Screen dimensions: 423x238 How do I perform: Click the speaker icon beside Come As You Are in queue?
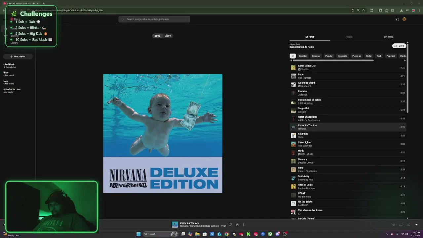pyautogui.click(x=293, y=127)
